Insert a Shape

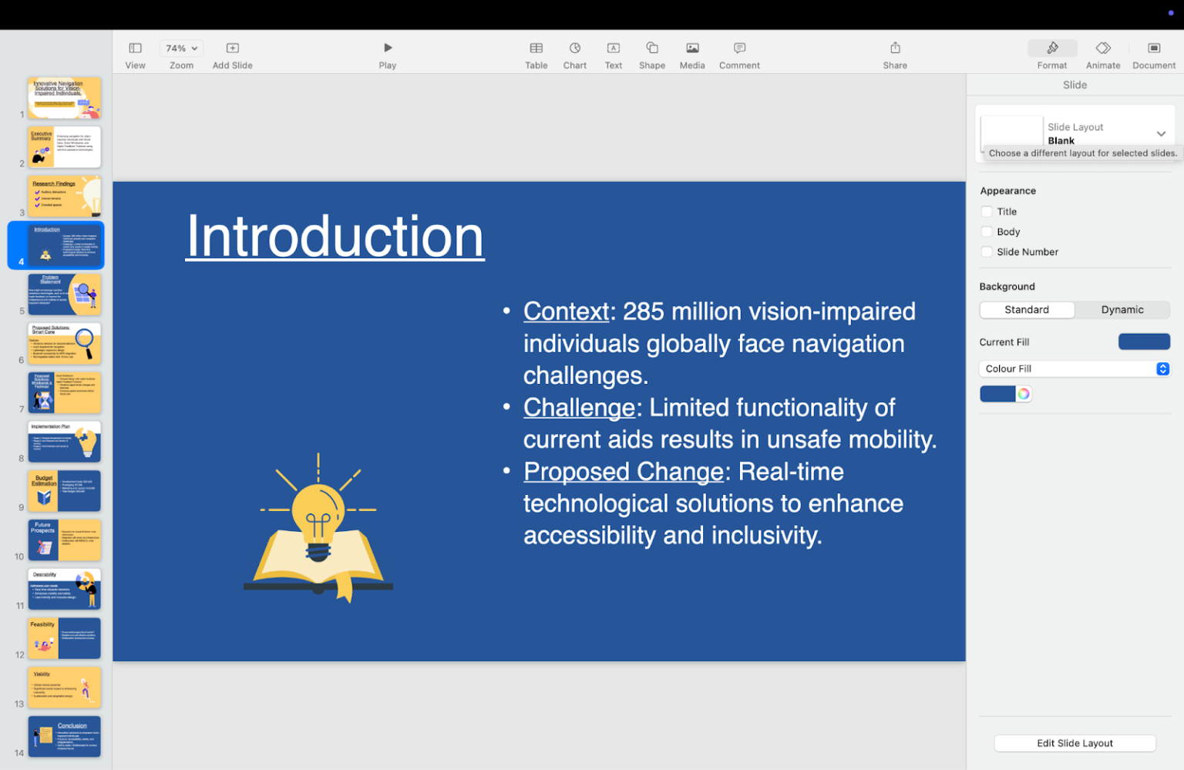point(651,54)
